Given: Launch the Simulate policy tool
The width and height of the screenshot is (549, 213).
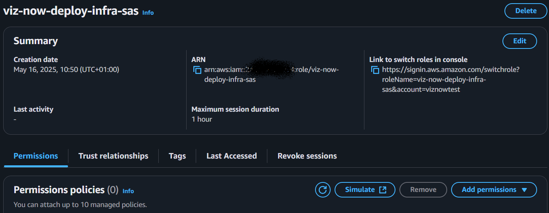Looking at the screenshot, I should pyautogui.click(x=365, y=190).
